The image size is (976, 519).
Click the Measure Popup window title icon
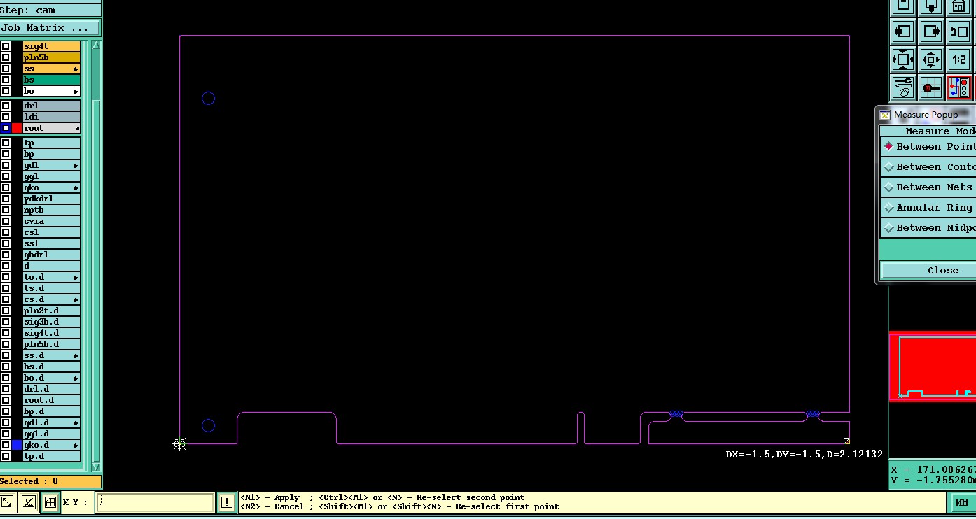(885, 115)
